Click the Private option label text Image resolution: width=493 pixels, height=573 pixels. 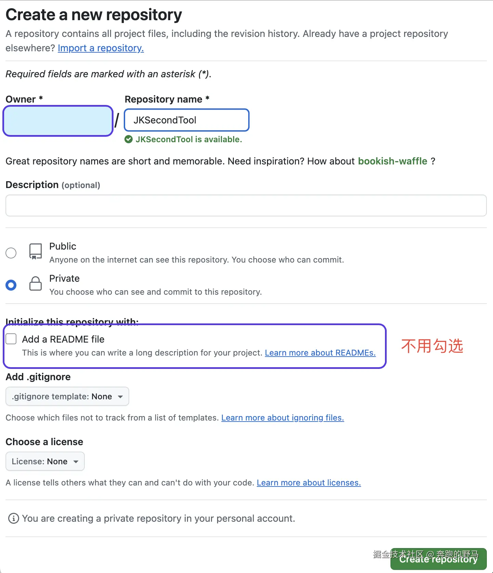[x=64, y=278]
